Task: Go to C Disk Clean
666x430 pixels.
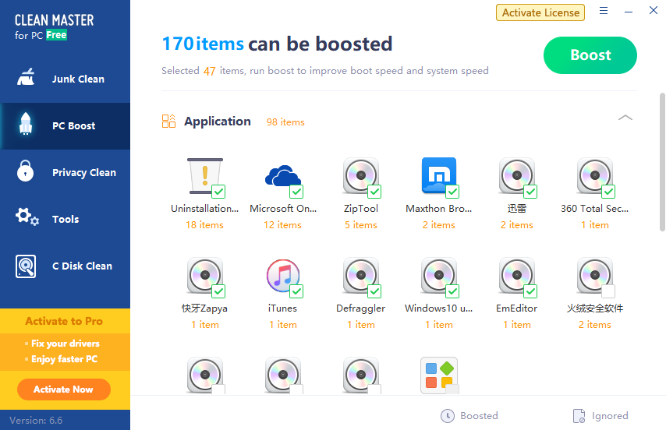Action: [65, 266]
